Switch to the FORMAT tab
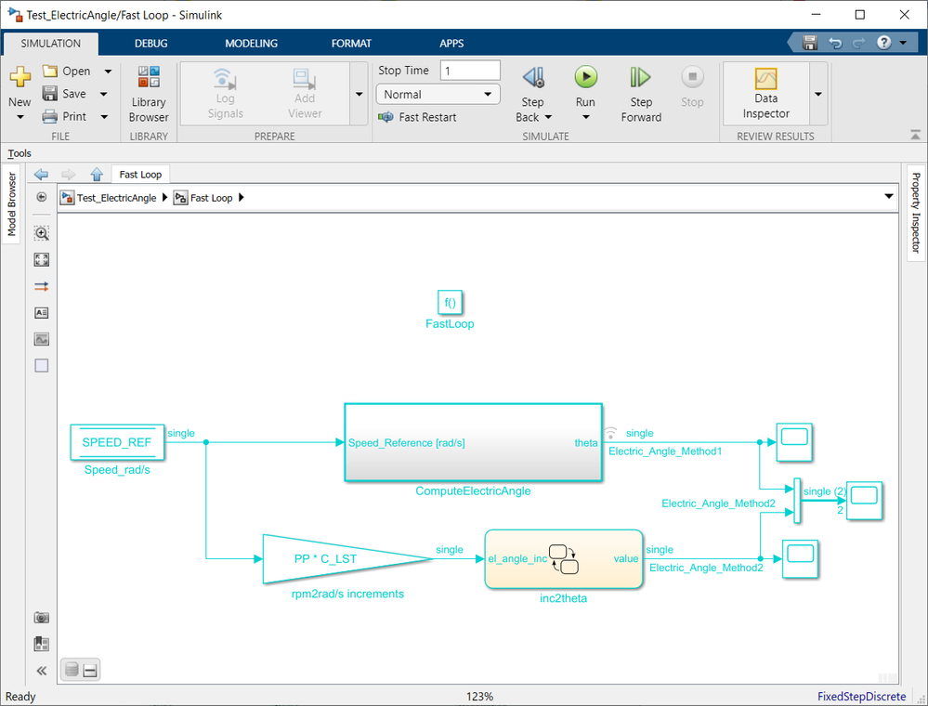Screen dimensions: 928x706 pyautogui.click(x=351, y=44)
